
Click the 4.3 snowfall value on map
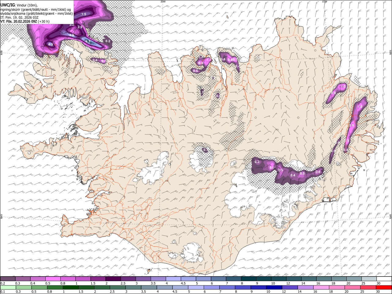[x=51, y=45]
